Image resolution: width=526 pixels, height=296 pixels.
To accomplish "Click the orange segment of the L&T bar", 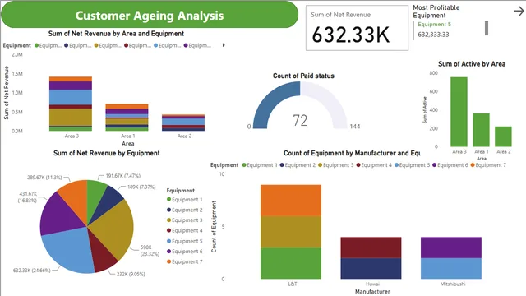I will (x=291, y=201).
